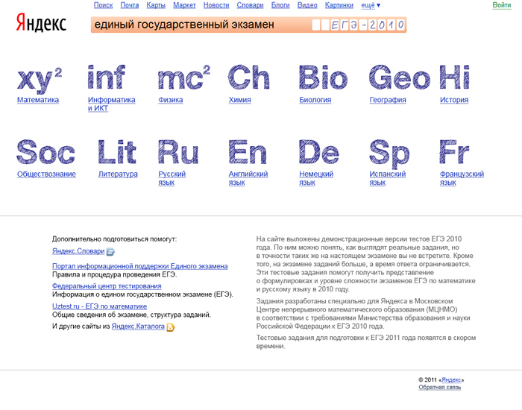Follow the Французский язык link
The image size is (522, 410).
[x=462, y=178]
